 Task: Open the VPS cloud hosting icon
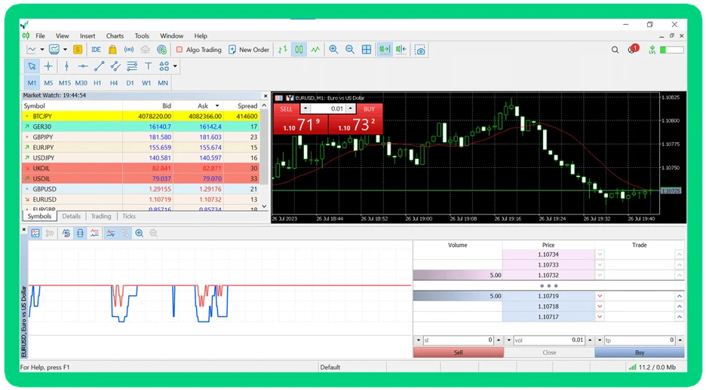click(145, 50)
